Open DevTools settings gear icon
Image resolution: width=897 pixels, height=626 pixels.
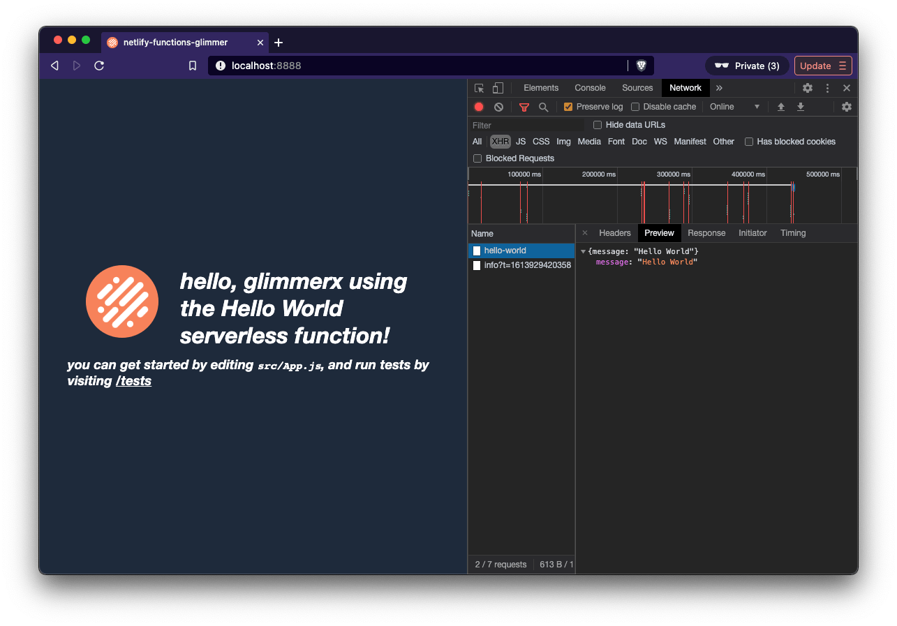coord(807,88)
